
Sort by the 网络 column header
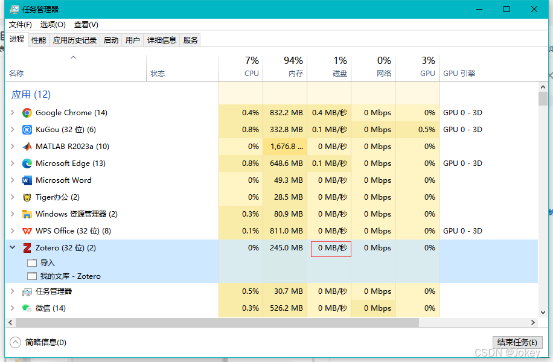coord(373,68)
